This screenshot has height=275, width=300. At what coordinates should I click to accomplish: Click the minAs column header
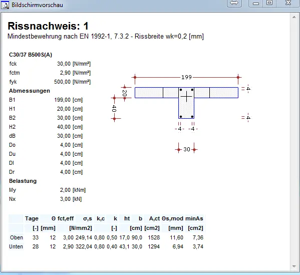194,218
